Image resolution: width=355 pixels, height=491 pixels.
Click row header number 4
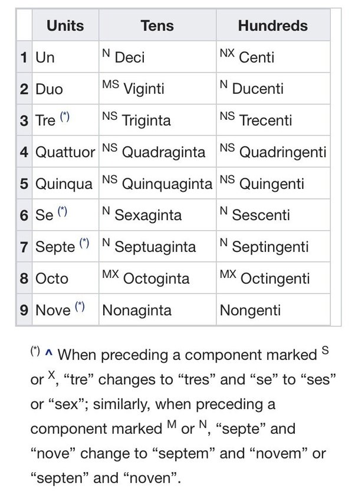pyautogui.click(x=24, y=152)
